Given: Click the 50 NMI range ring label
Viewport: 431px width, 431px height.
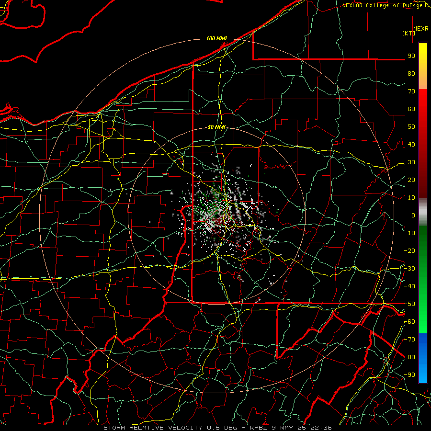Looking at the screenshot, I should click(x=216, y=127).
